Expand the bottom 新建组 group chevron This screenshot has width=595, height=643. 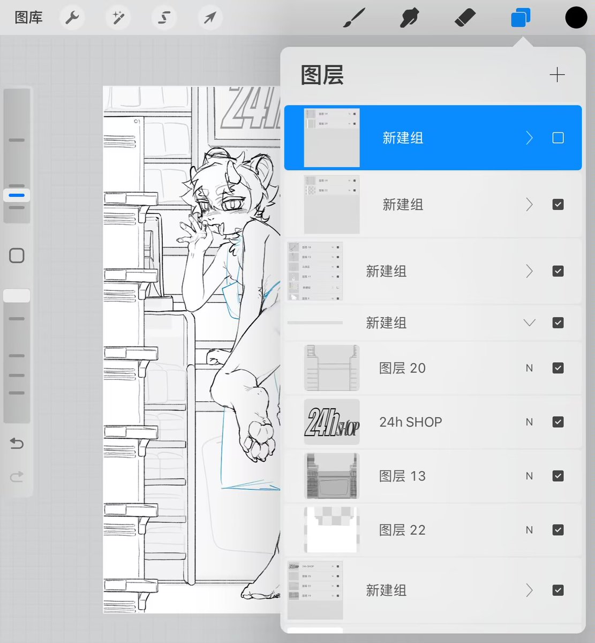[529, 590]
